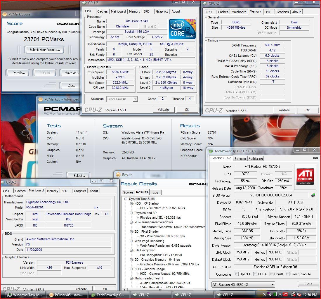This screenshot has height=299, width=321.
Task: Collapse the Physics and 3D node
Action: tap(131, 213)
